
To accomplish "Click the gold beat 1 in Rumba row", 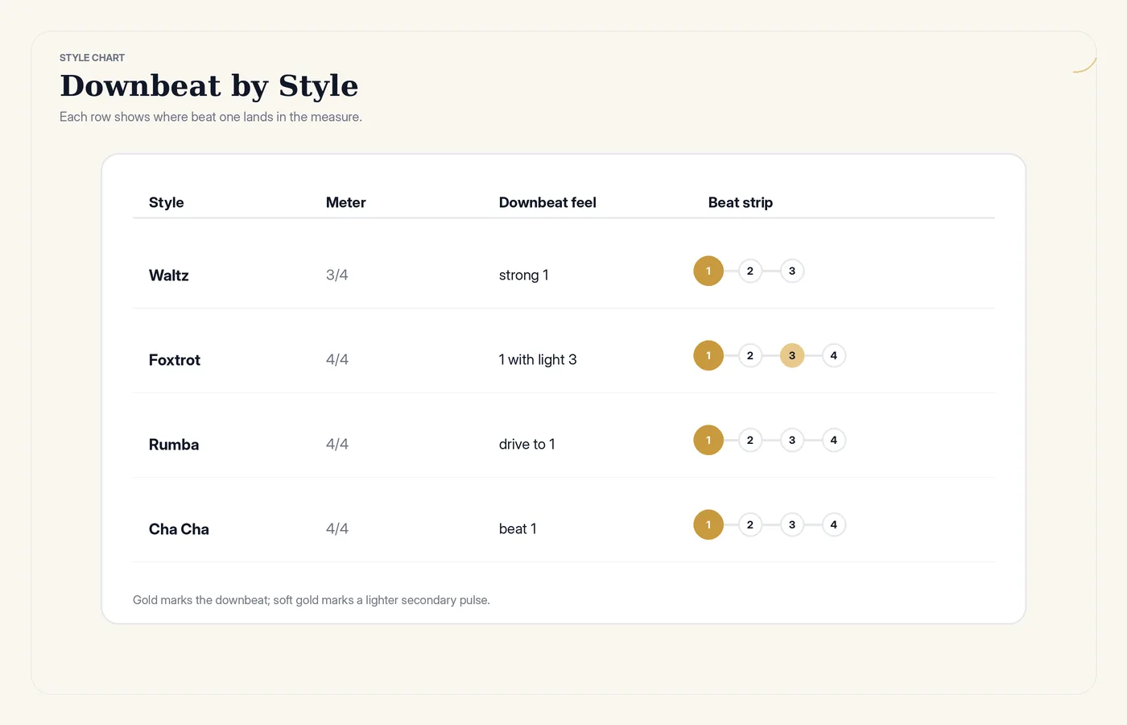I will click(x=708, y=440).
